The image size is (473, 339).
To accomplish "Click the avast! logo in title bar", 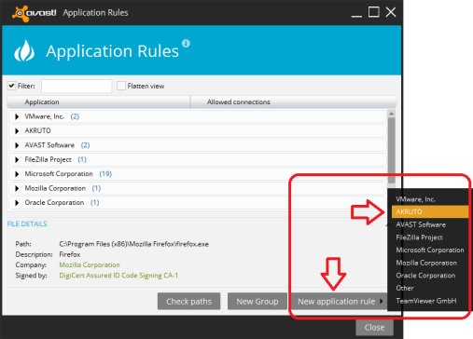I will (x=35, y=13).
